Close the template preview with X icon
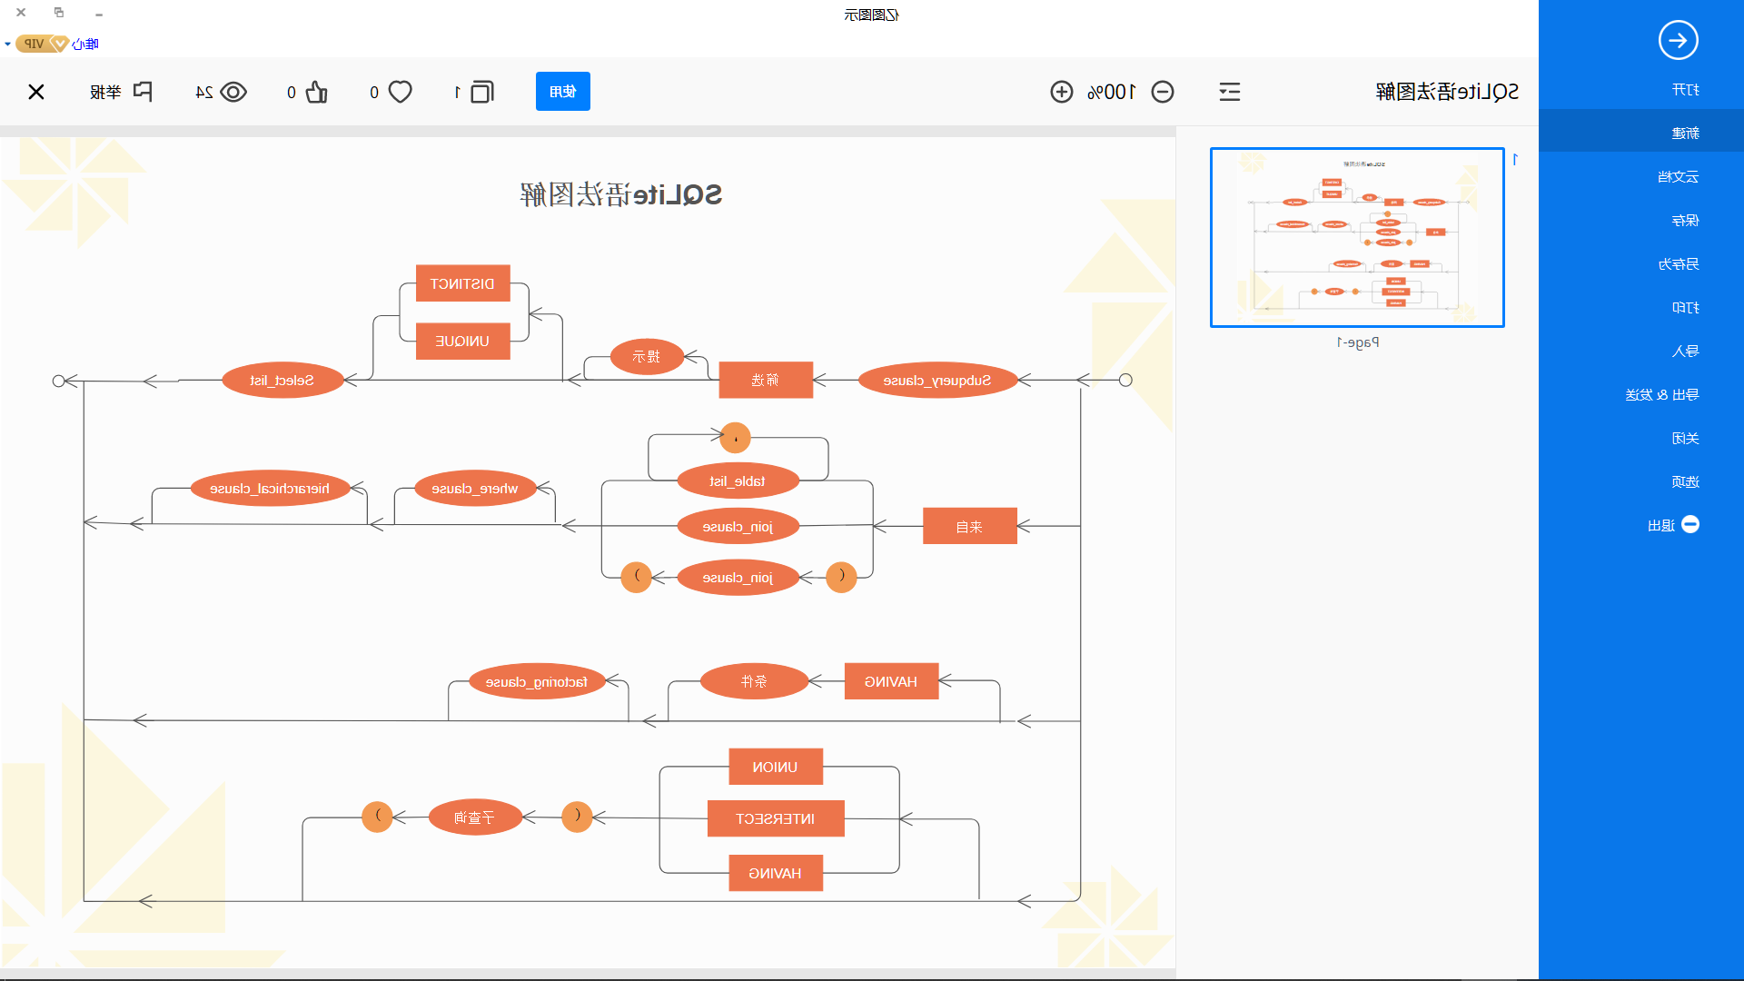The image size is (1744, 981). click(36, 92)
